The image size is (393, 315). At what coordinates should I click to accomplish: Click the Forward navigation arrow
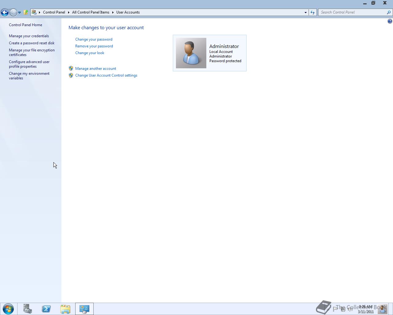pos(13,12)
